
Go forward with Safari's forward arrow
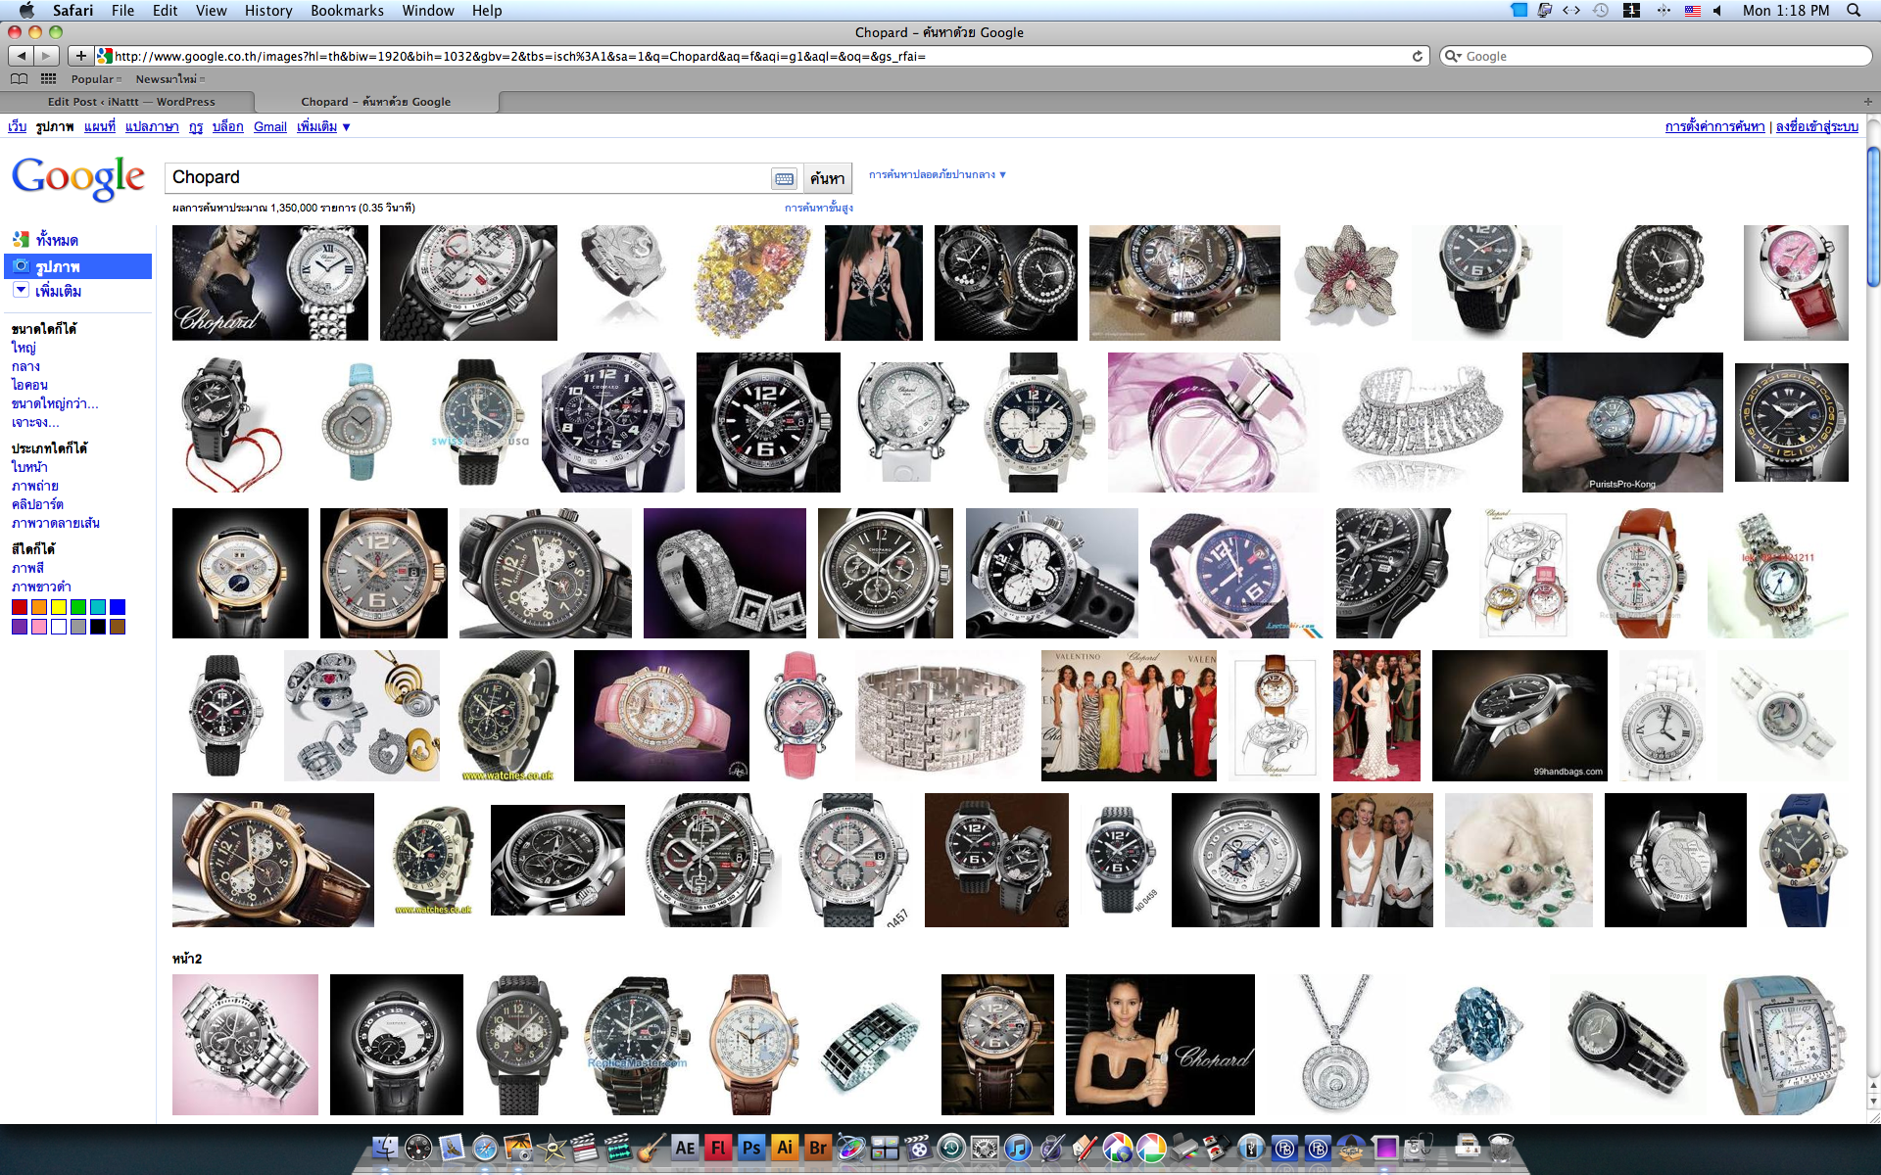tap(46, 56)
